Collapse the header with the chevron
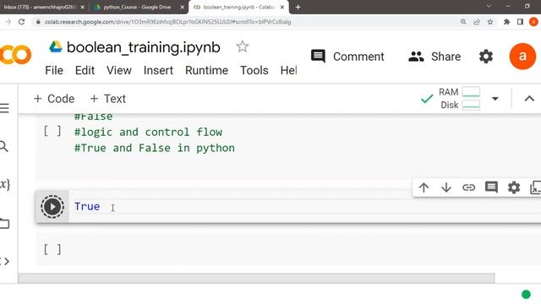The width and height of the screenshot is (541, 304). click(529, 99)
